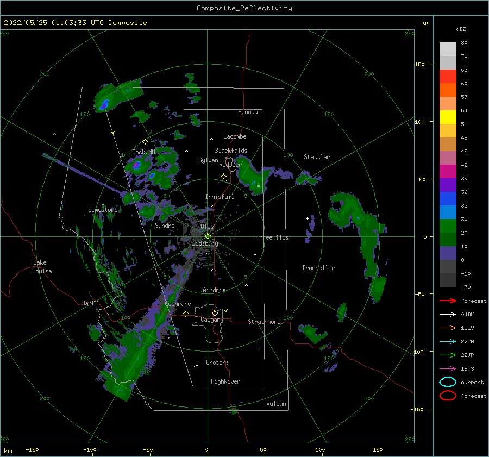Image resolution: width=489 pixels, height=457 pixels.
Task: Click the dBZ legend heading
Action: pos(461,29)
